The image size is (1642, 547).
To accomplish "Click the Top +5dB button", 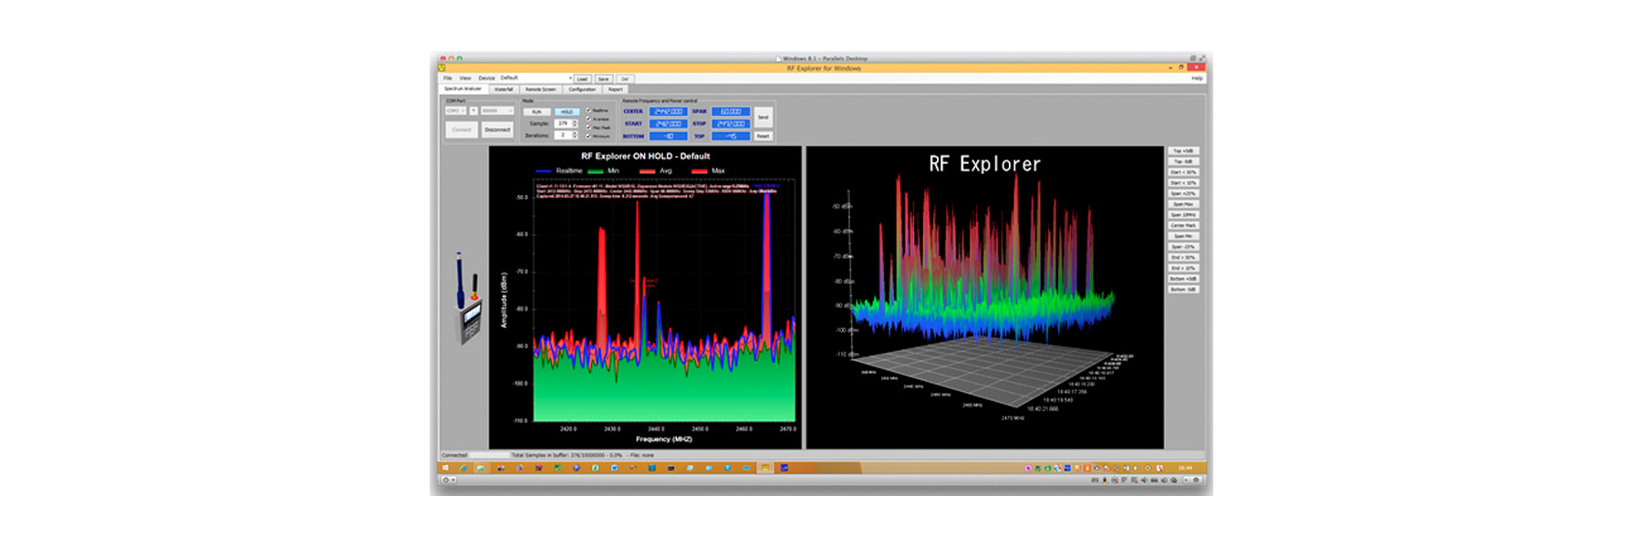I will pos(1183,150).
